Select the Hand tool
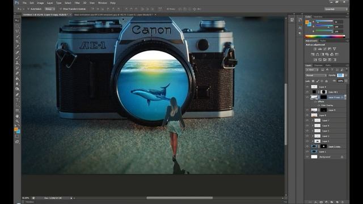Screen dimensions: 363x204 (x=17, y=116)
